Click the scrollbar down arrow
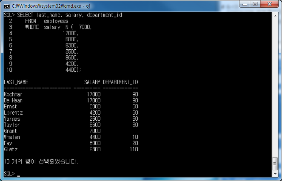282x181 pixels. click(275, 174)
